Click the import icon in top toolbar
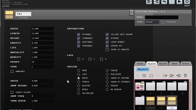 pyautogui.click(x=156, y=2)
